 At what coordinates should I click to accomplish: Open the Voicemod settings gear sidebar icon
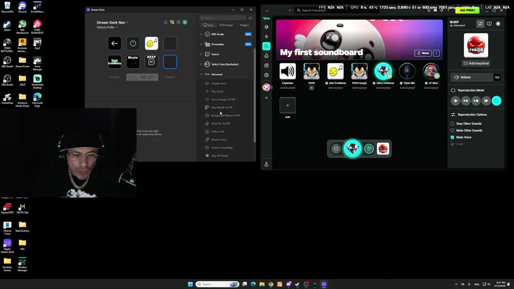click(x=266, y=75)
